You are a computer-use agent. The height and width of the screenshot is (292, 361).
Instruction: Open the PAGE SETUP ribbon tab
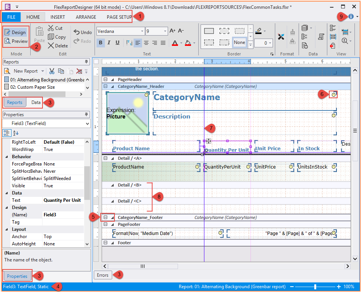point(119,17)
